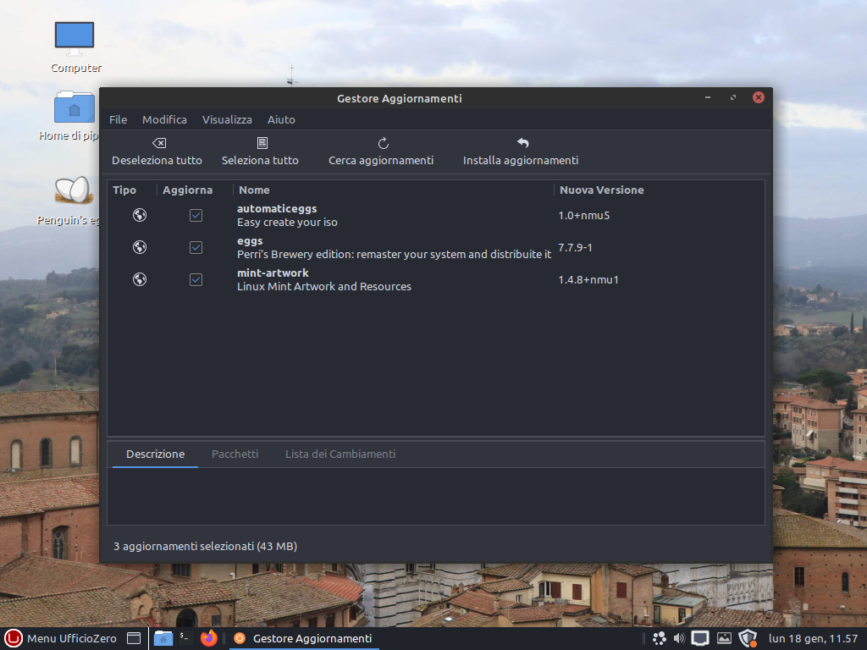Viewport: 867px width, 650px height.
Task: Click the Deseleziona tutto toolbar icon
Action: tap(158, 143)
